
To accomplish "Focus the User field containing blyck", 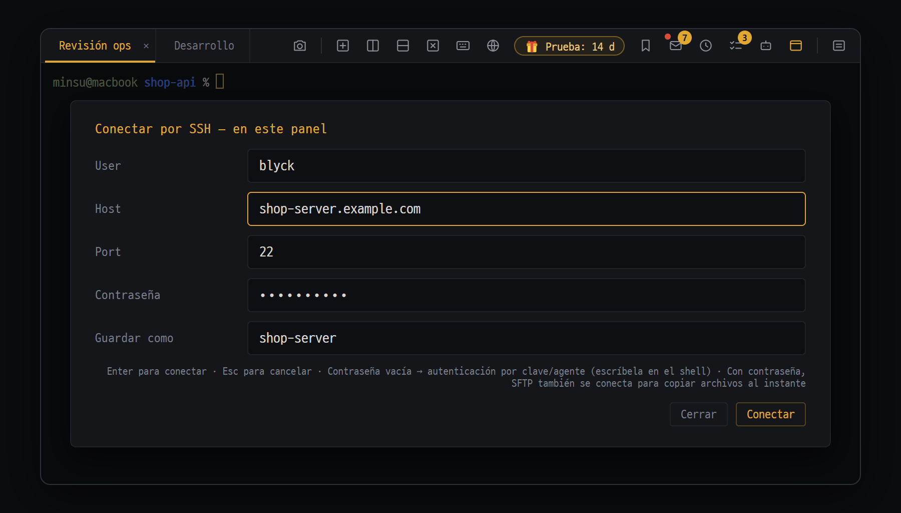I will coord(527,166).
